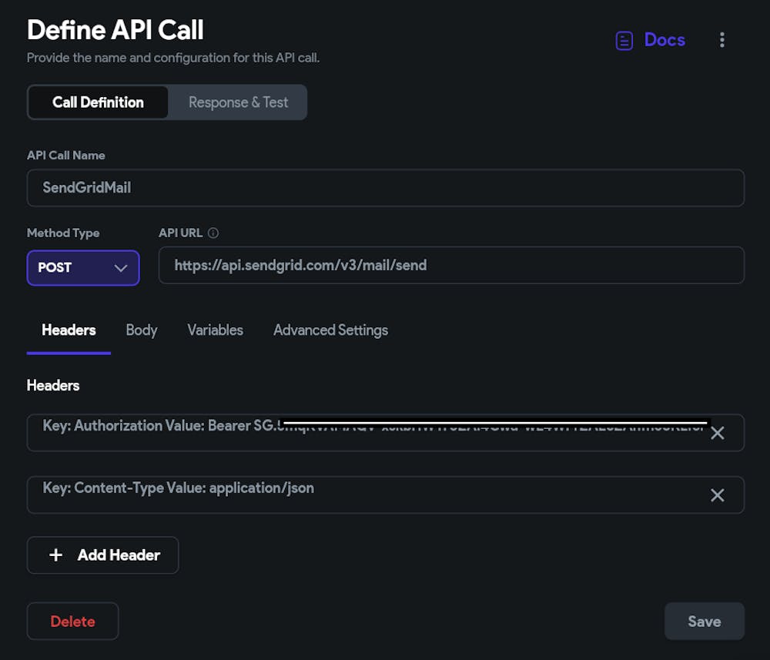Switch to the Response & Test tab
Image resolution: width=770 pixels, height=660 pixels.
238,102
